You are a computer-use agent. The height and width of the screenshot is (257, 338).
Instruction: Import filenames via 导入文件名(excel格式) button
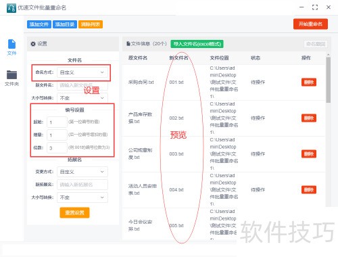coord(197,44)
